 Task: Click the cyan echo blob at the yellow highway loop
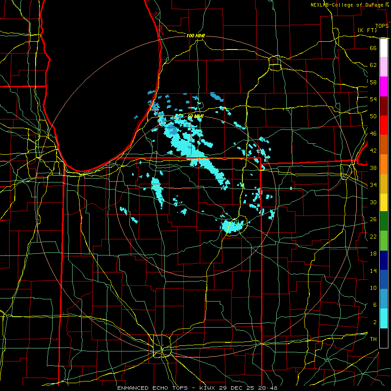point(232,226)
